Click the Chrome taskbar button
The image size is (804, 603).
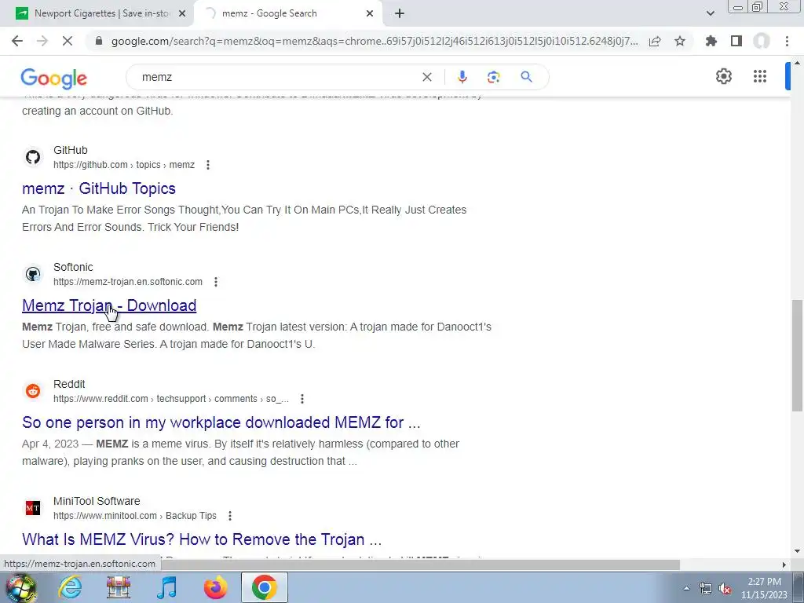click(x=264, y=587)
